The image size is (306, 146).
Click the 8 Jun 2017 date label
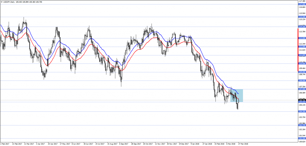tap(76, 144)
